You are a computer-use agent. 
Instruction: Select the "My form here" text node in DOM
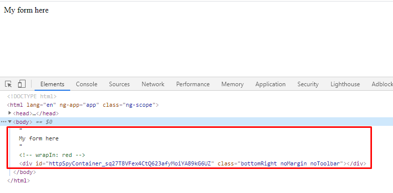coord(39,138)
